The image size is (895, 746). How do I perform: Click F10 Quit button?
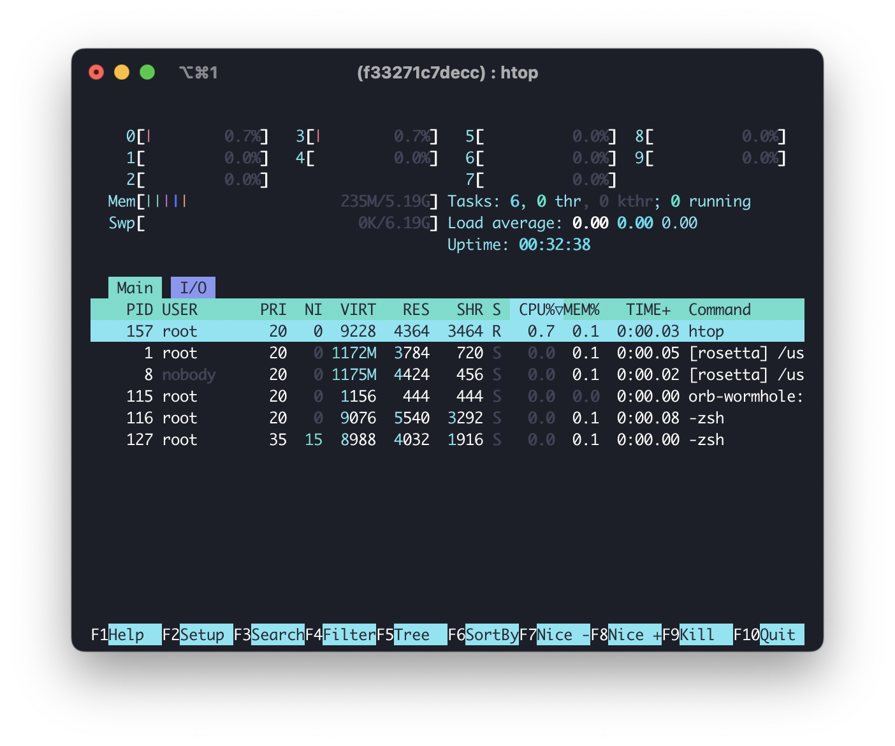pos(769,634)
